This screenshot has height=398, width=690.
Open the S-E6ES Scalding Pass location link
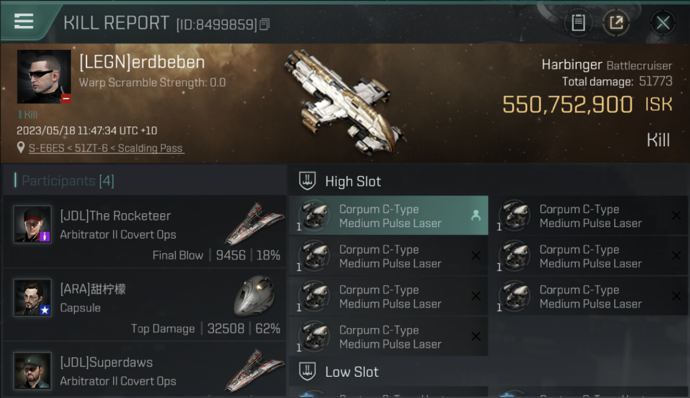[106, 149]
